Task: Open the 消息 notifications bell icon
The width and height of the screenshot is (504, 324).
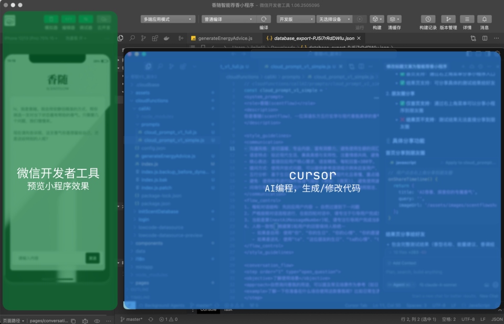Action: pos(485,19)
